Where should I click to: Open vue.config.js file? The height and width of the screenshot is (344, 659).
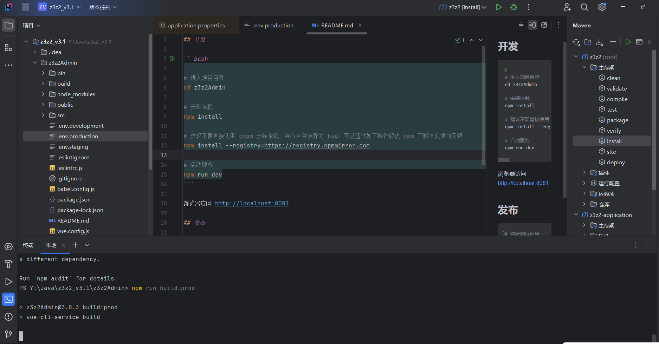(x=73, y=231)
